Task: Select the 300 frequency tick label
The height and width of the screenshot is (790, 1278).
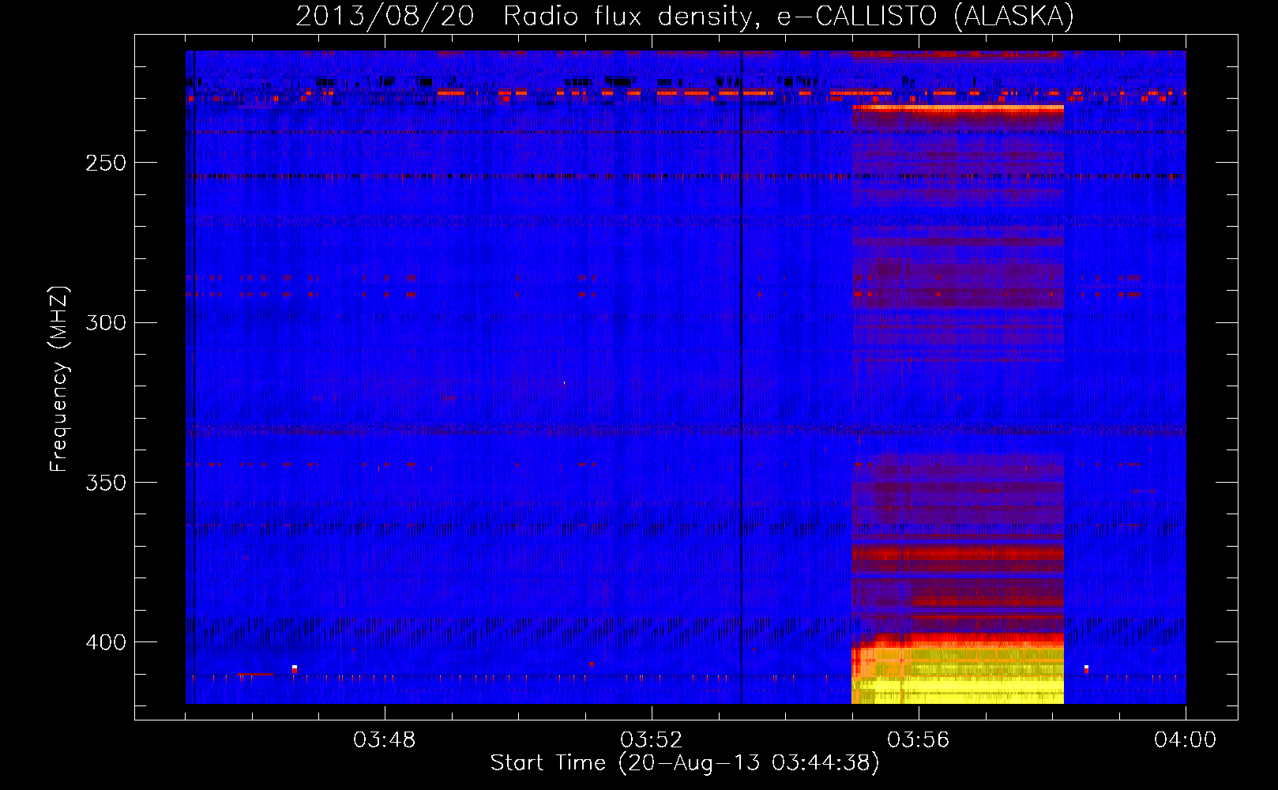Action: coord(106,322)
